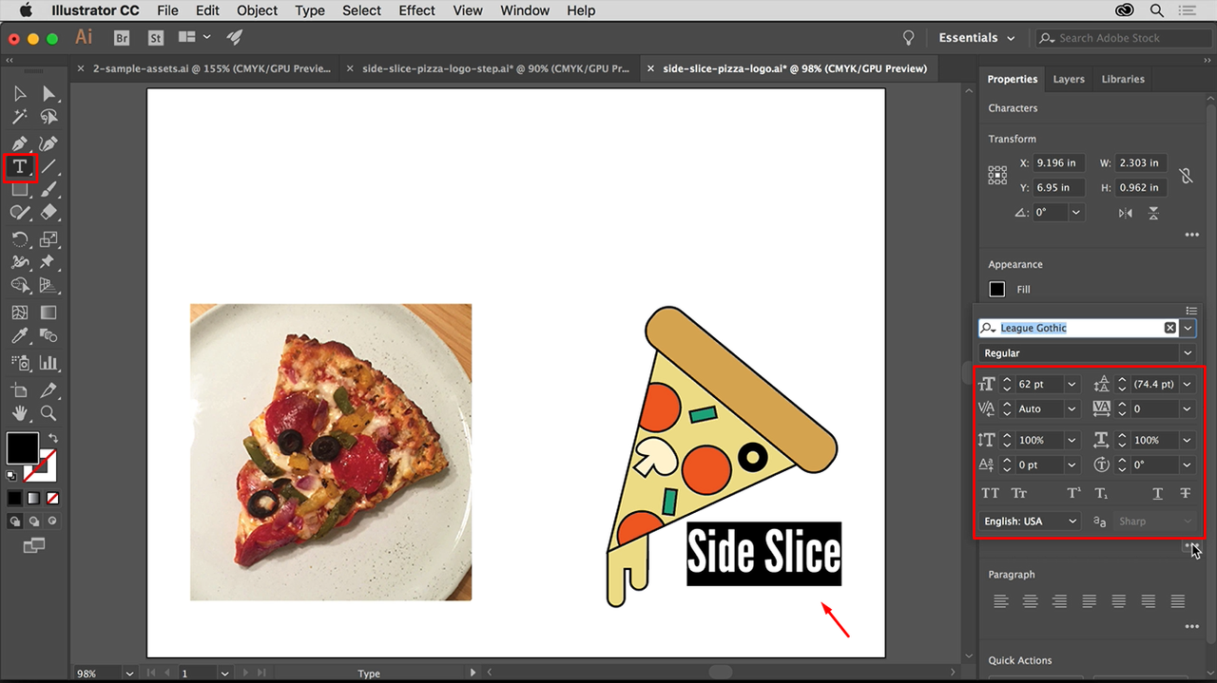
Task: Click the Search Adobe Stock field
Action: tap(1122, 38)
